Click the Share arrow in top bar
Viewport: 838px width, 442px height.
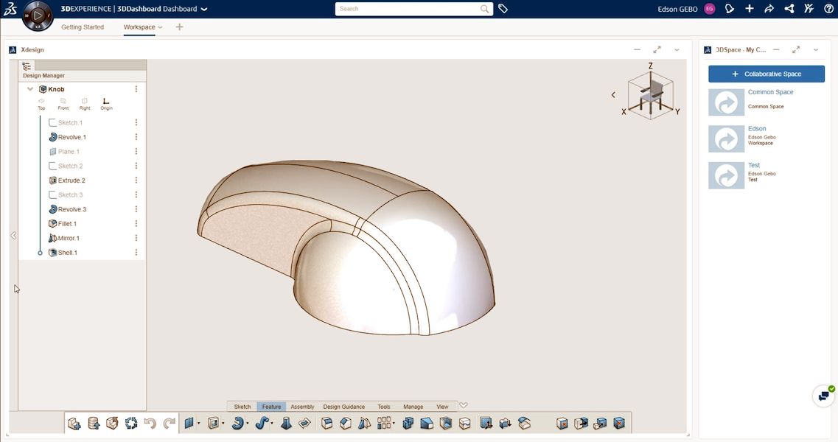point(769,9)
